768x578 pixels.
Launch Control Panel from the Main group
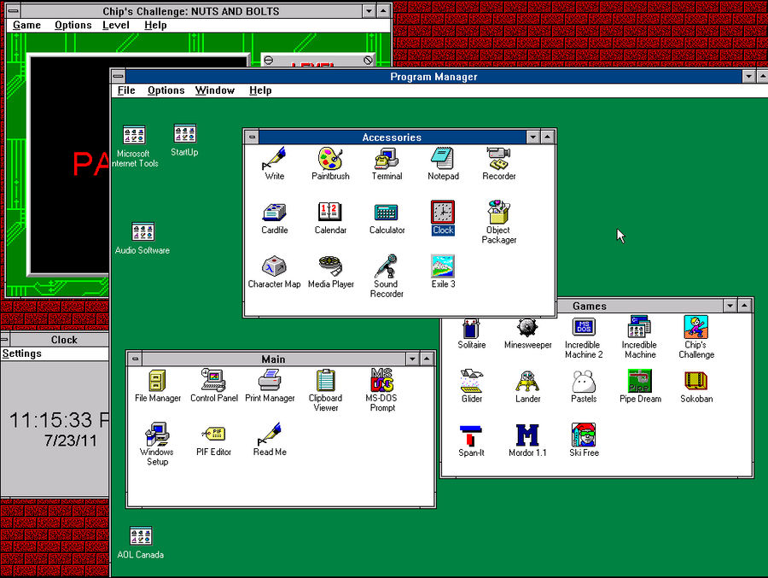[x=213, y=380]
